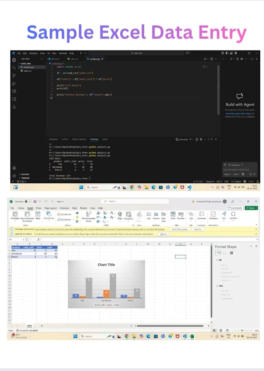Open the Search view in the VS Code activity bar

pyautogui.click(x=14, y=68)
